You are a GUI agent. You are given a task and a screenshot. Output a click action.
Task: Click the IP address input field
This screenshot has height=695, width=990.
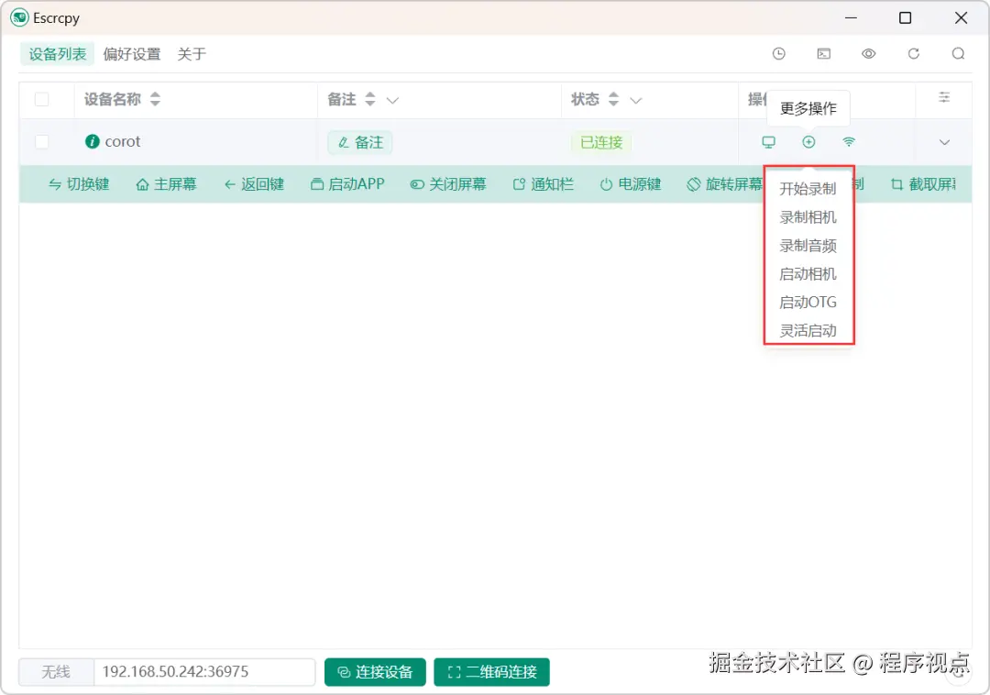pos(202,671)
